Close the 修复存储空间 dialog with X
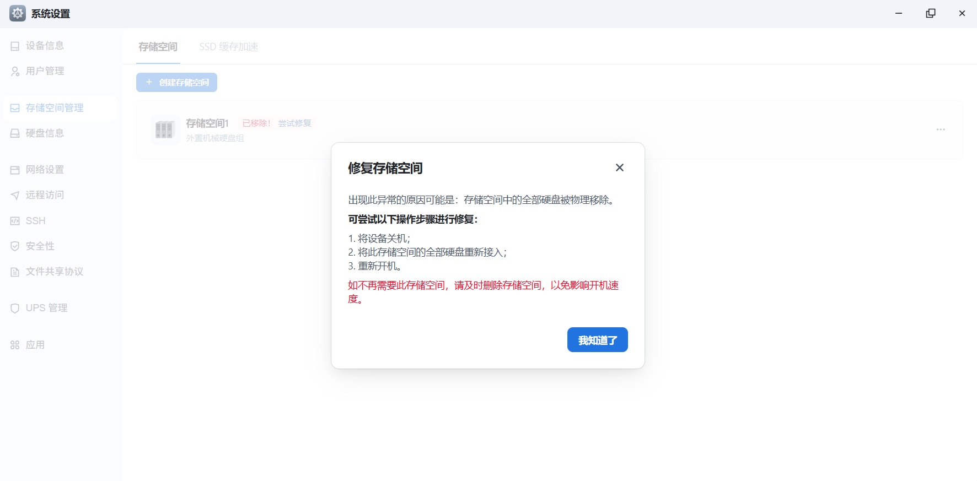This screenshot has width=977, height=481. 620,167
